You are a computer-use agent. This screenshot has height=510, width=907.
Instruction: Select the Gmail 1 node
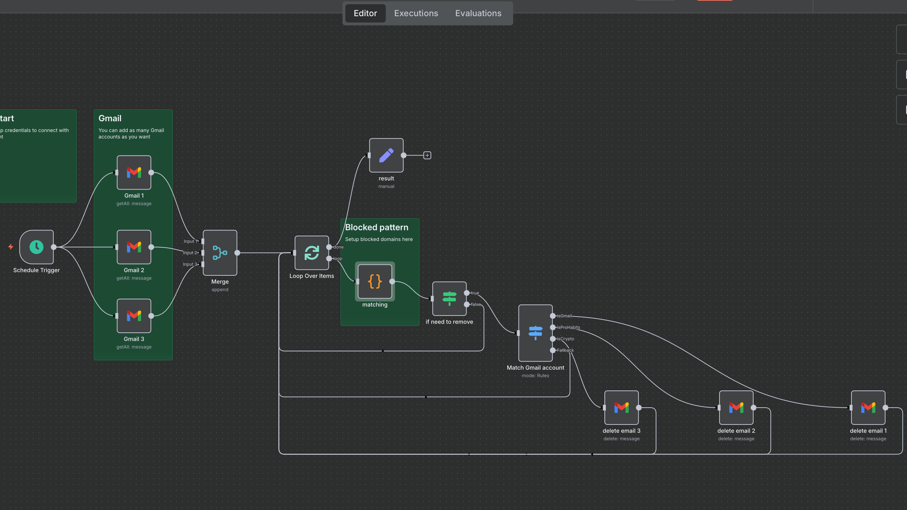[x=134, y=172]
